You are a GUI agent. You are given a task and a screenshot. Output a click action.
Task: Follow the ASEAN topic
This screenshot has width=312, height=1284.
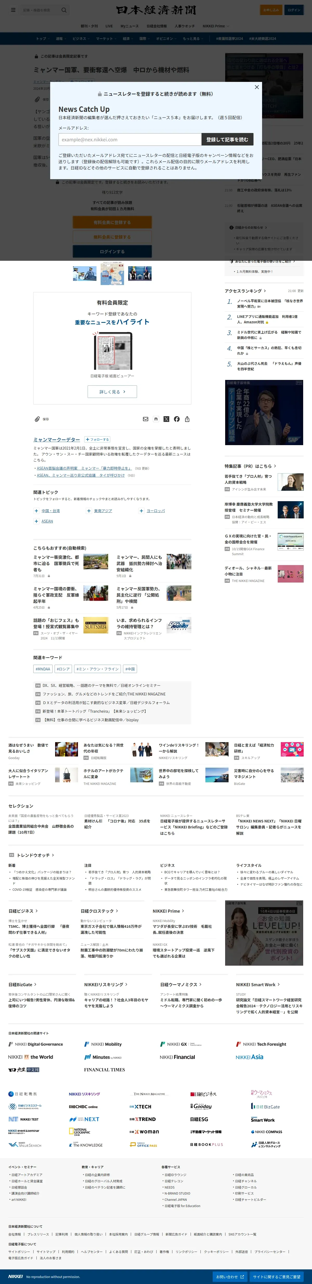point(36,521)
